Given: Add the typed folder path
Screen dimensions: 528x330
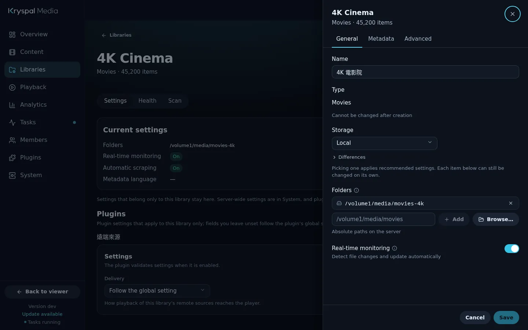Looking at the screenshot, I should (454, 219).
